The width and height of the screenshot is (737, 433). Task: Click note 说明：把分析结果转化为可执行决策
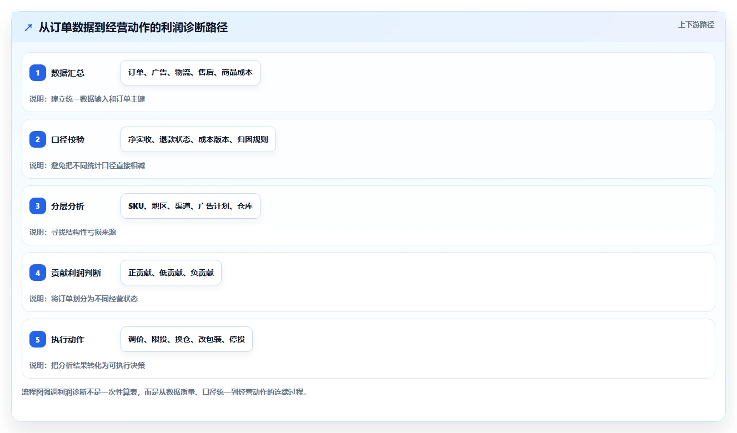pyautogui.click(x=87, y=365)
